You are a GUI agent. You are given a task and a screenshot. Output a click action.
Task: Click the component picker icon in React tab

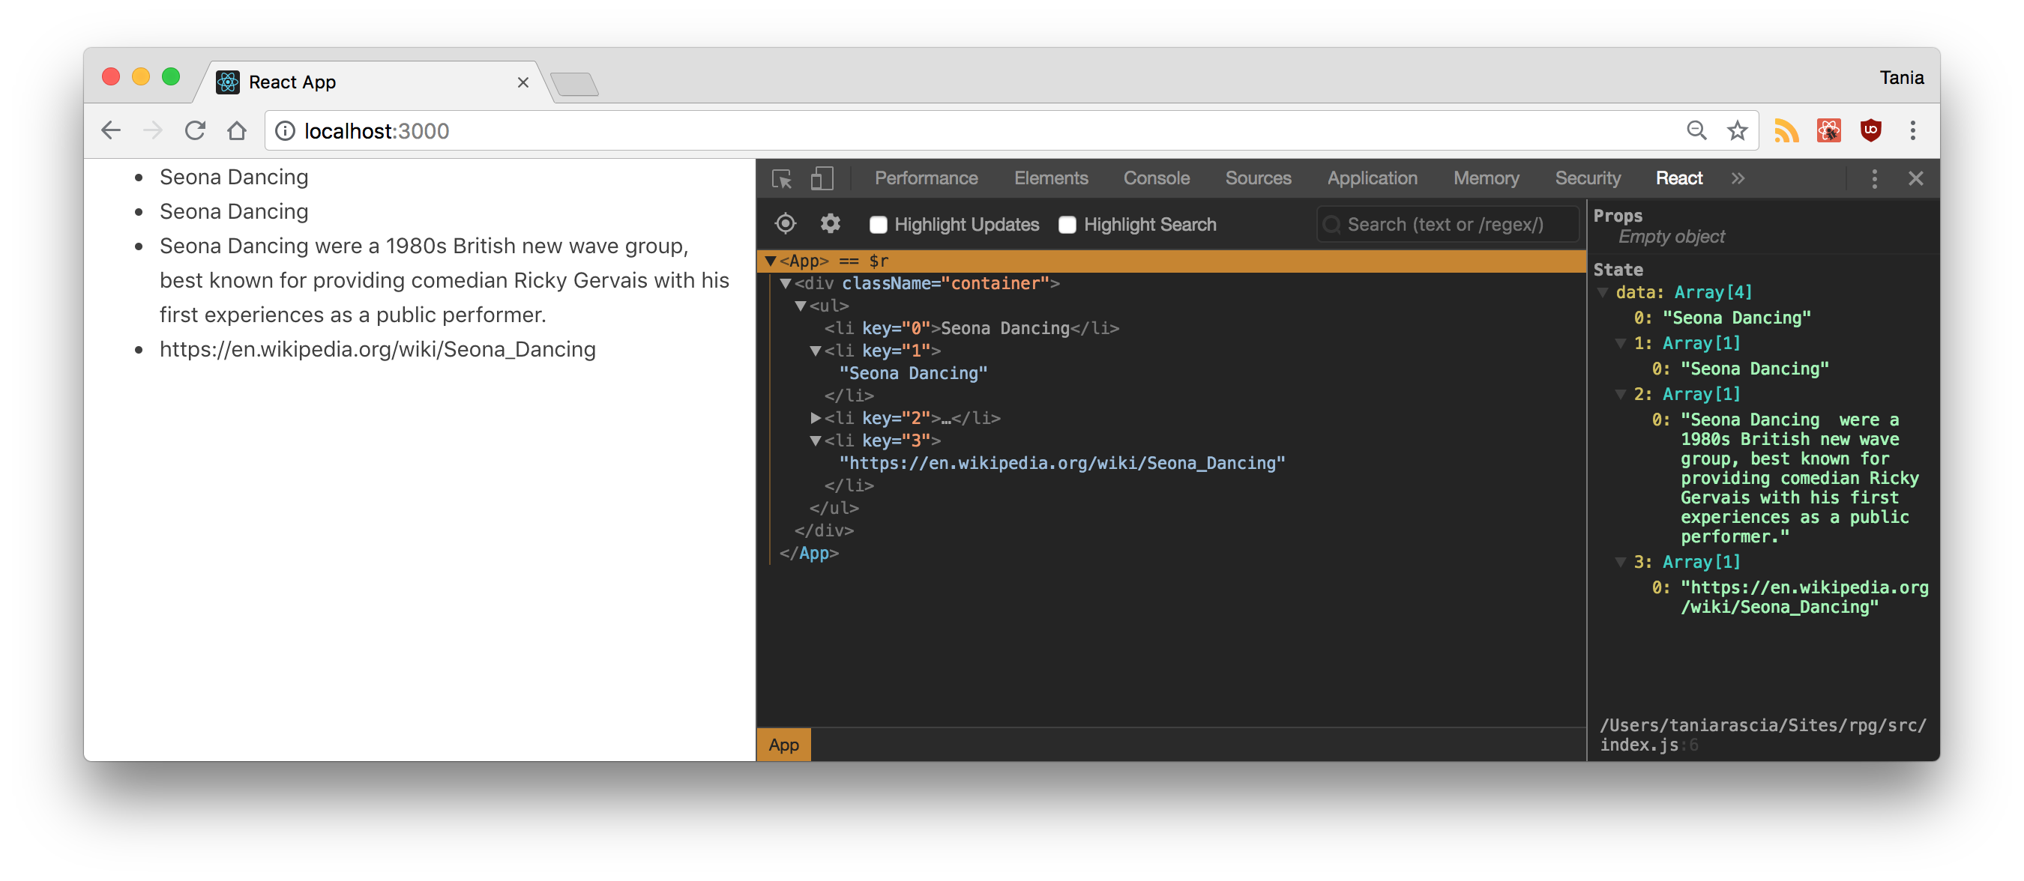pyautogui.click(x=785, y=223)
